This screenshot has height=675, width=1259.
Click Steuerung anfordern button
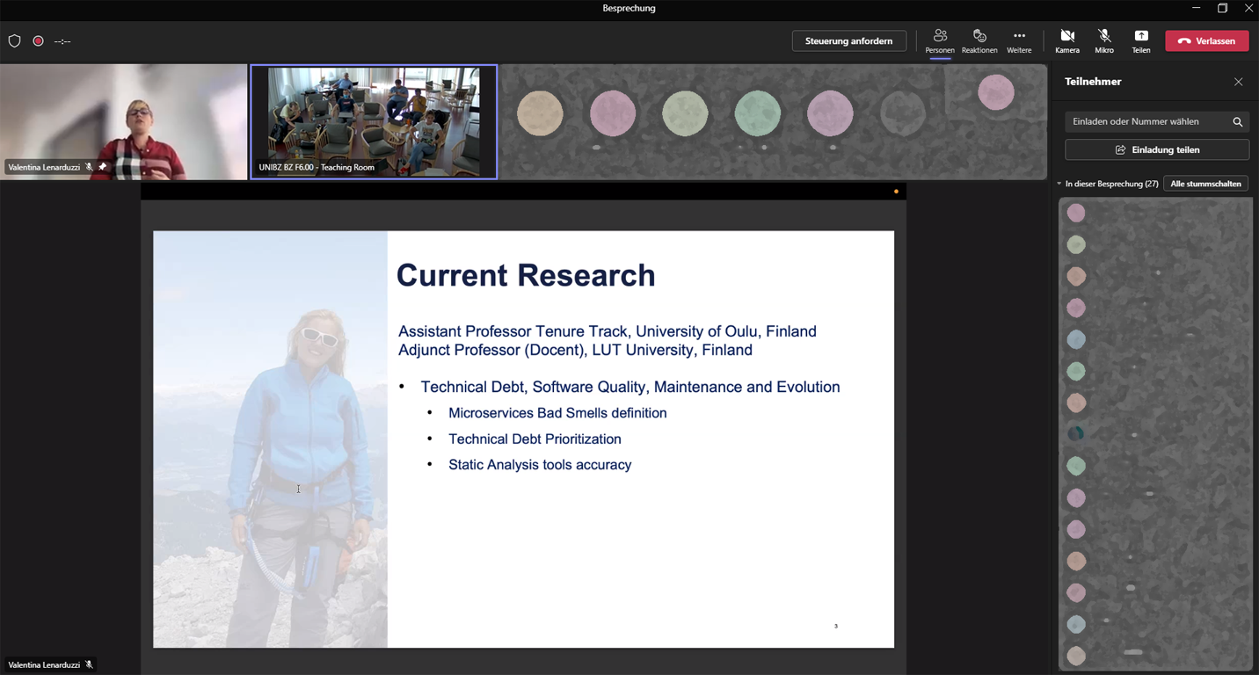click(848, 41)
